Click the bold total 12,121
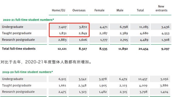This screenshot has width=172, height=97. [x=62, y=49]
